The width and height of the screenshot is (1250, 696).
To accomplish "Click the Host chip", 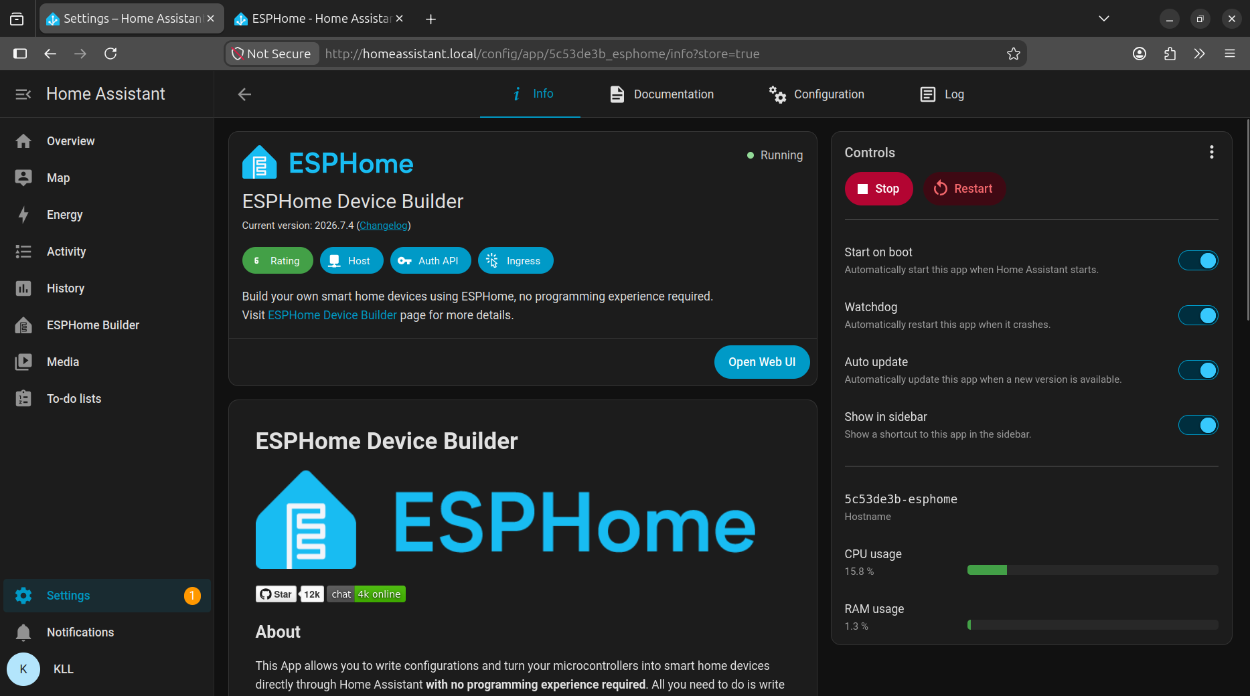I will point(351,260).
